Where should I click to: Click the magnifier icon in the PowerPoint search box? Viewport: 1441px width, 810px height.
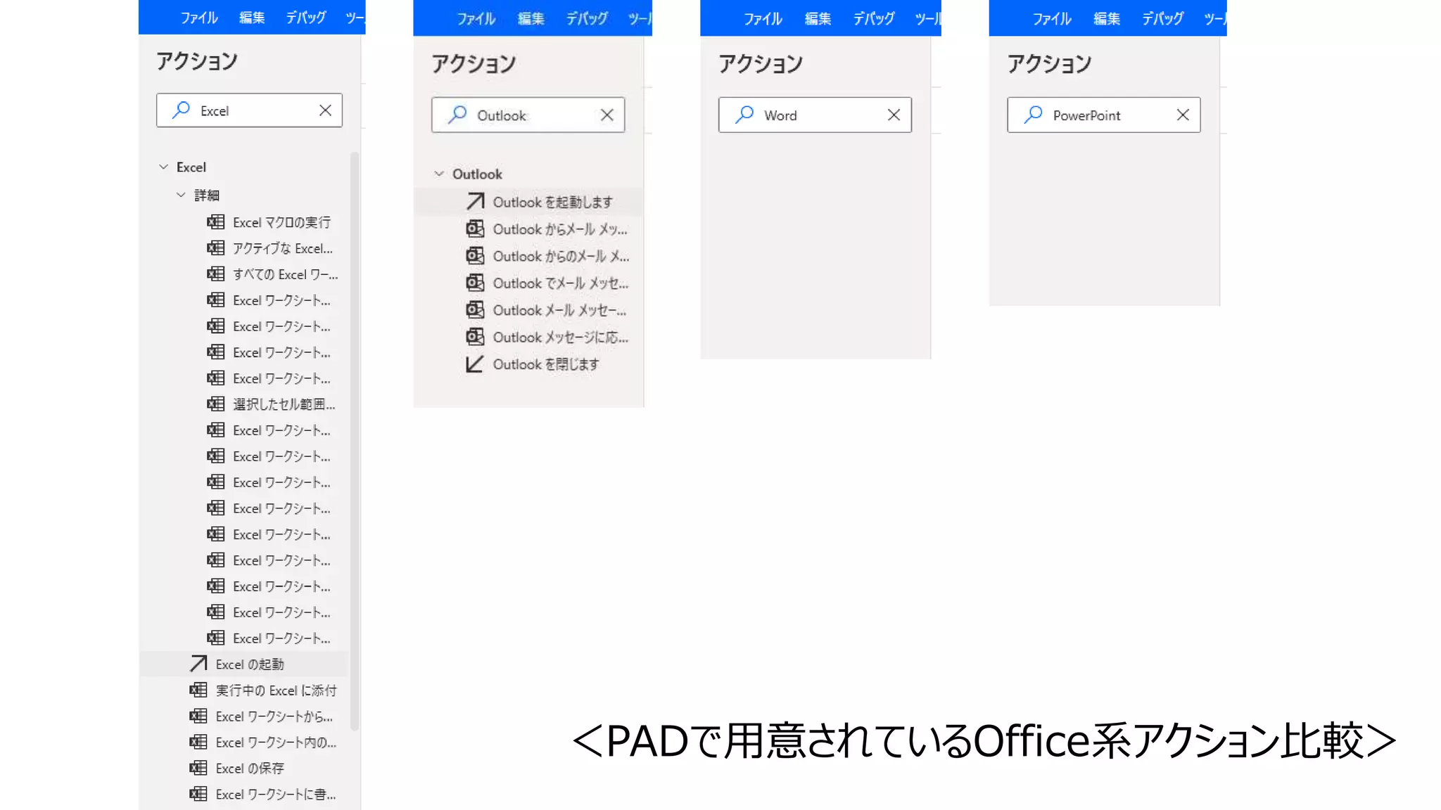click(1033, 114)
